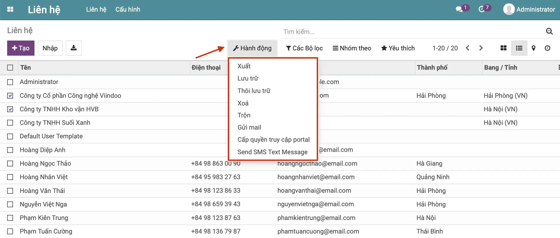Check Hoàng Diệp Anh checkbox

coord(10,150)
